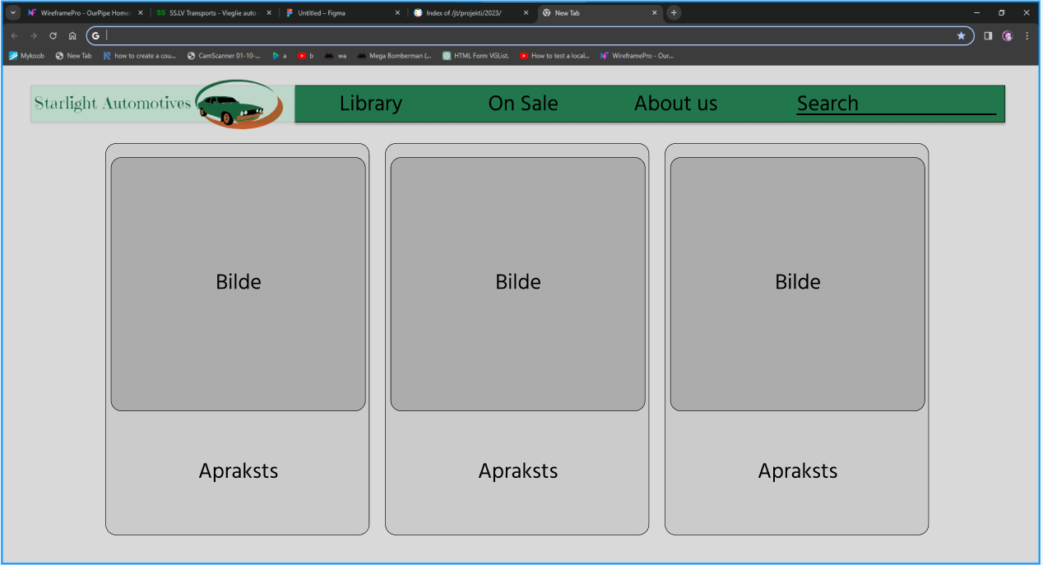The image size is (1043, 565).
Task: Click the Search field in navbar
Action: tap(895, 104)
